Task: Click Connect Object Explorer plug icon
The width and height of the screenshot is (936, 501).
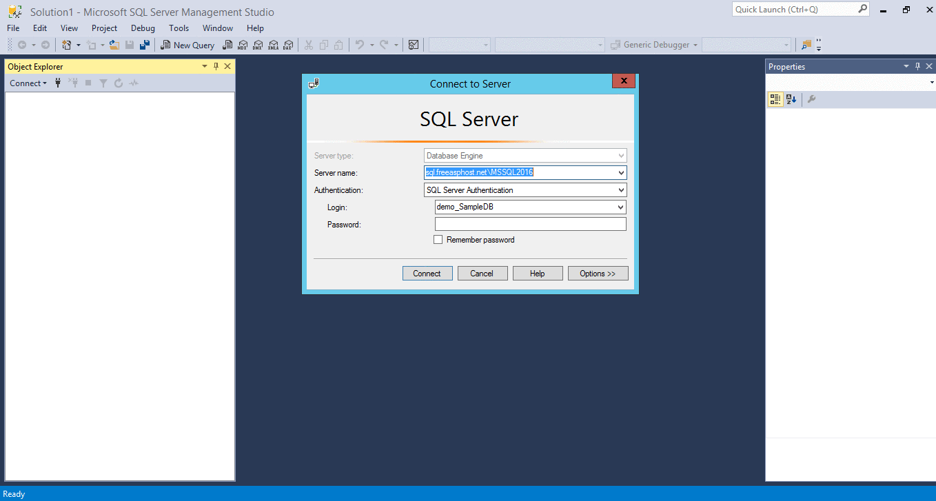Action: click(59, 83)
